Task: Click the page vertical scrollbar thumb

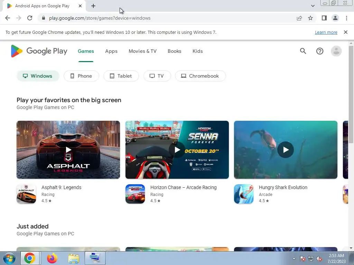Action: [351, 94]
